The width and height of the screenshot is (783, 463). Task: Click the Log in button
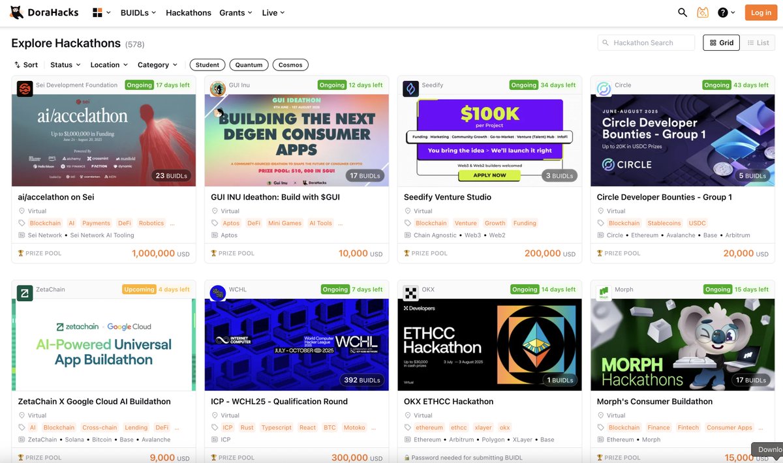coord(761,12)
